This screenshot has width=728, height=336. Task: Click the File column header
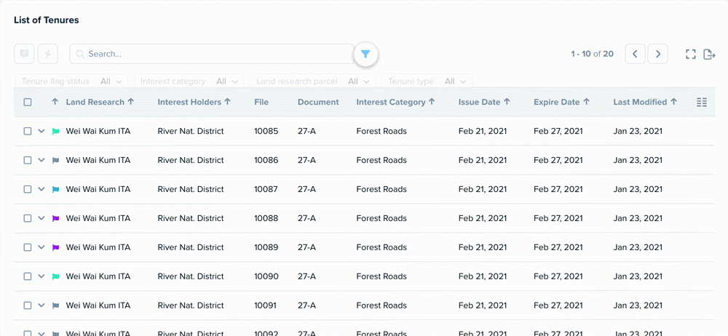[x=261, y=102]
